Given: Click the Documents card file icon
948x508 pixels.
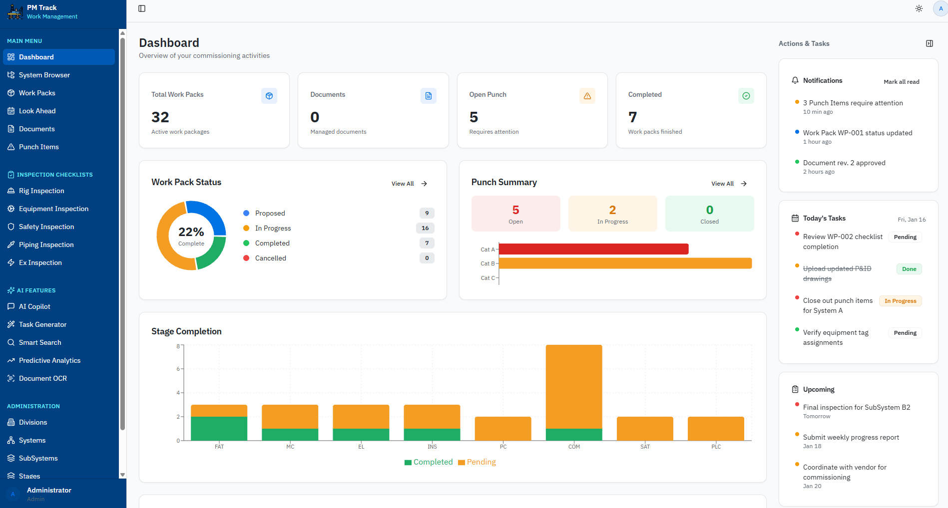Looking at the screenshot, I should point(429,96).
